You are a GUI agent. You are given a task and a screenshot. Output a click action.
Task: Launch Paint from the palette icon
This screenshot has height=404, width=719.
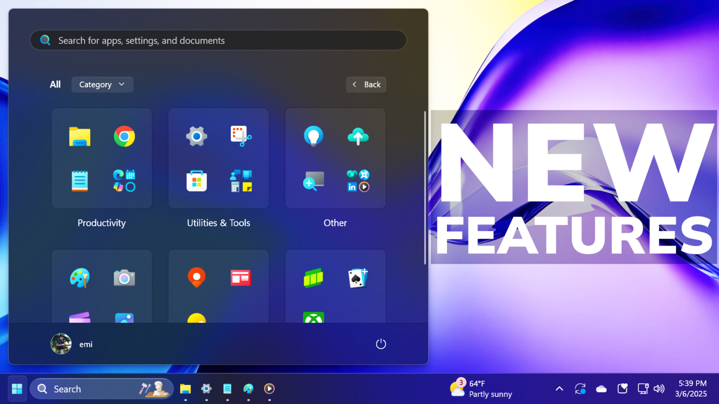pyautogui.click(x=80, y=278)
